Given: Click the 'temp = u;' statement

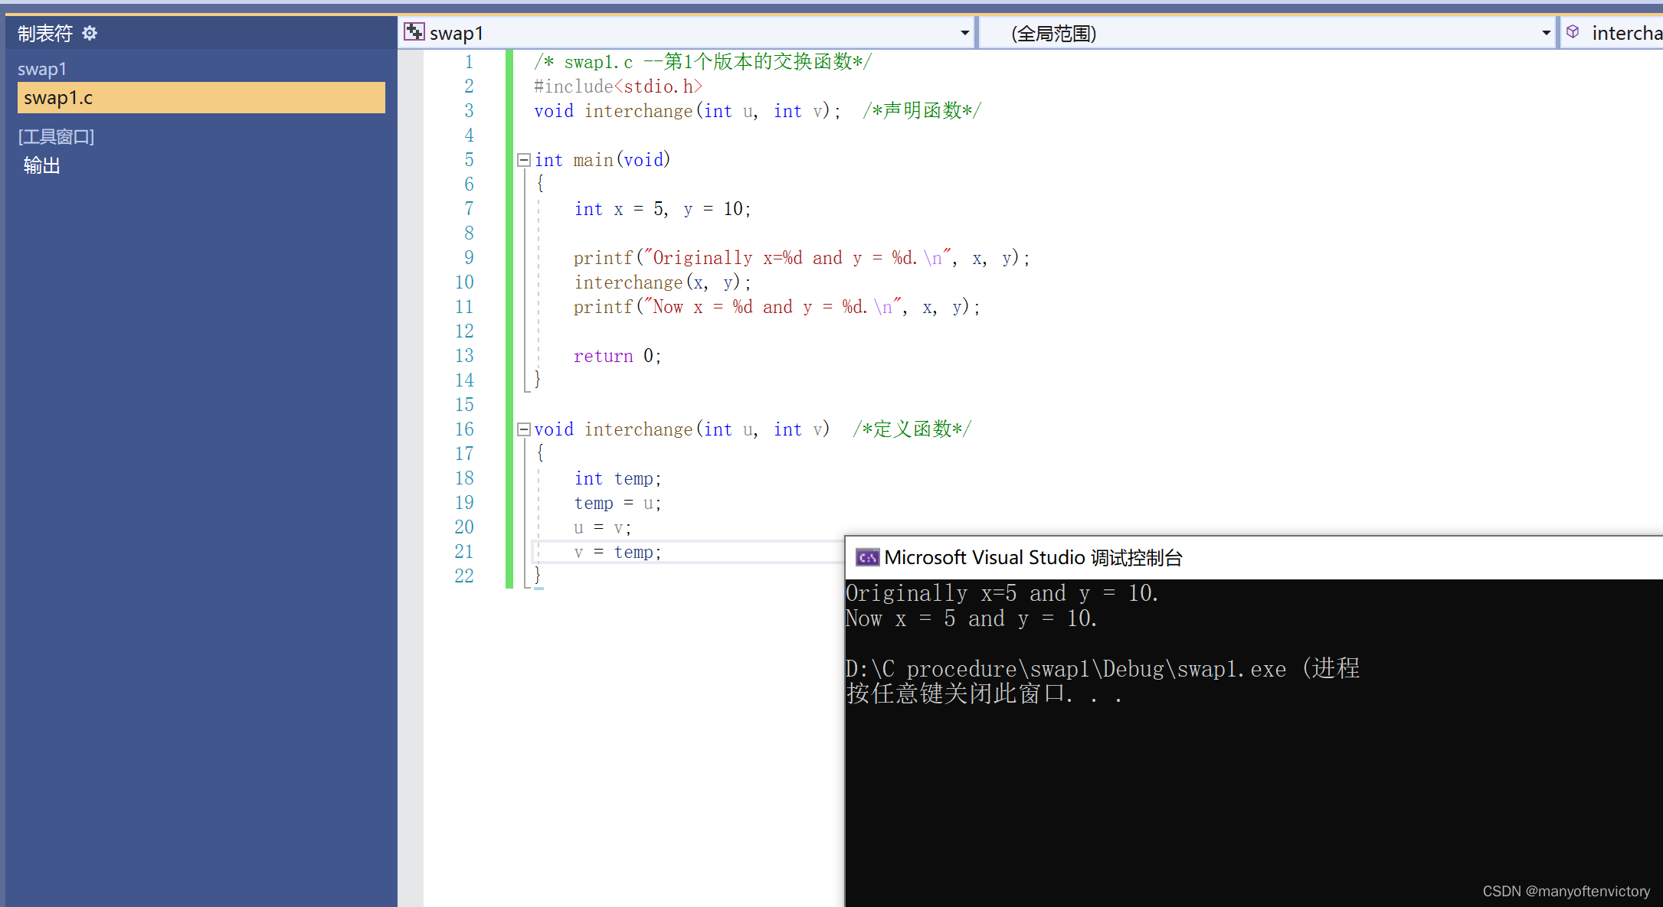Looking at the screenshot, I should (x=617, y=503).
